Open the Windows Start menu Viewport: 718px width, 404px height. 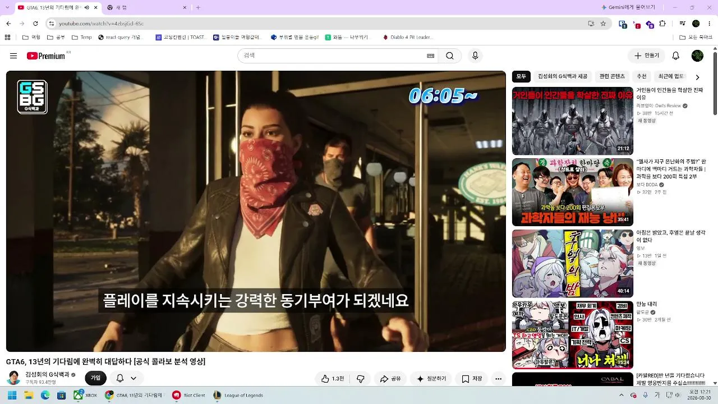[x=11, y=395]
